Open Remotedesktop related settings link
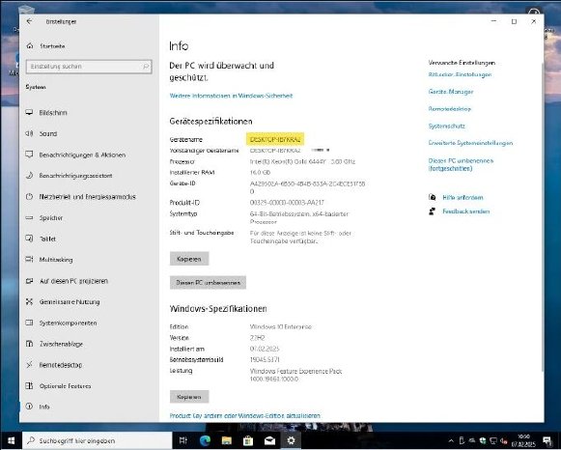 (x=449, y=109)
